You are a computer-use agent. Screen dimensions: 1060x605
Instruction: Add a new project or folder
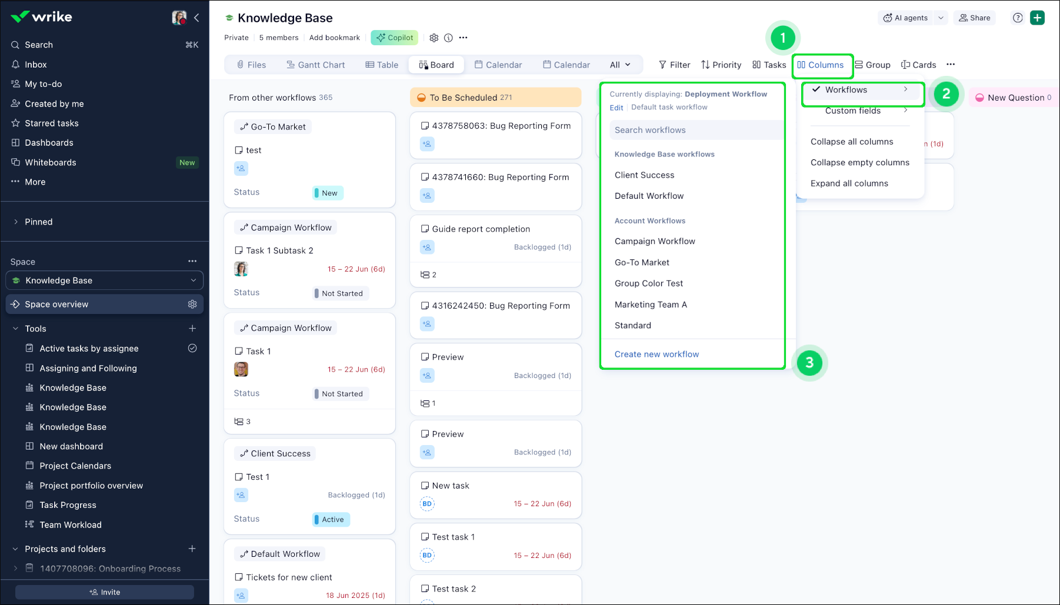[x=192, y=549]
